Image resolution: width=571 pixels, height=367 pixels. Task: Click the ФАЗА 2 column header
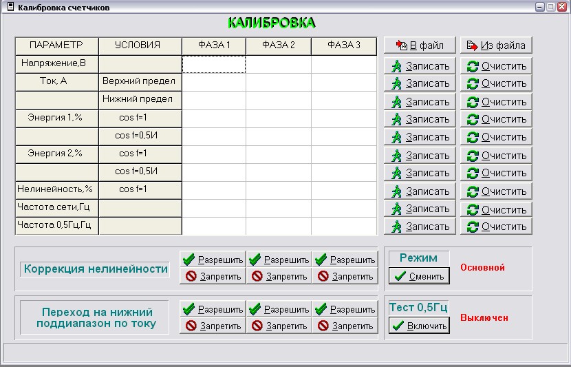[x=278, y=45]
